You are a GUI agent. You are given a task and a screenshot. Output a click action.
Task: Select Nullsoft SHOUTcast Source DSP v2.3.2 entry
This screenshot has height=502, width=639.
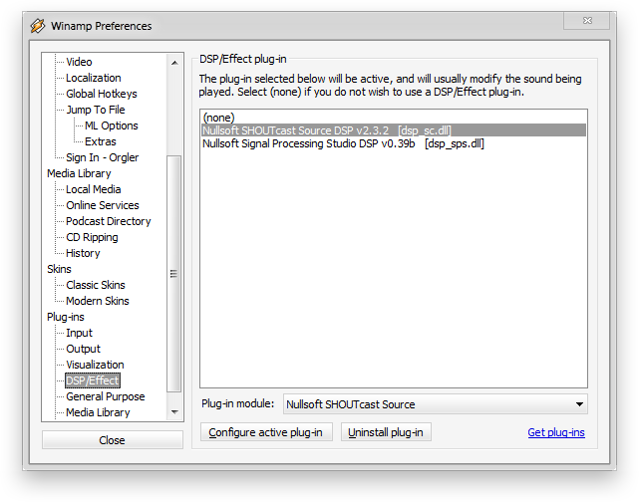click(394, 130)
